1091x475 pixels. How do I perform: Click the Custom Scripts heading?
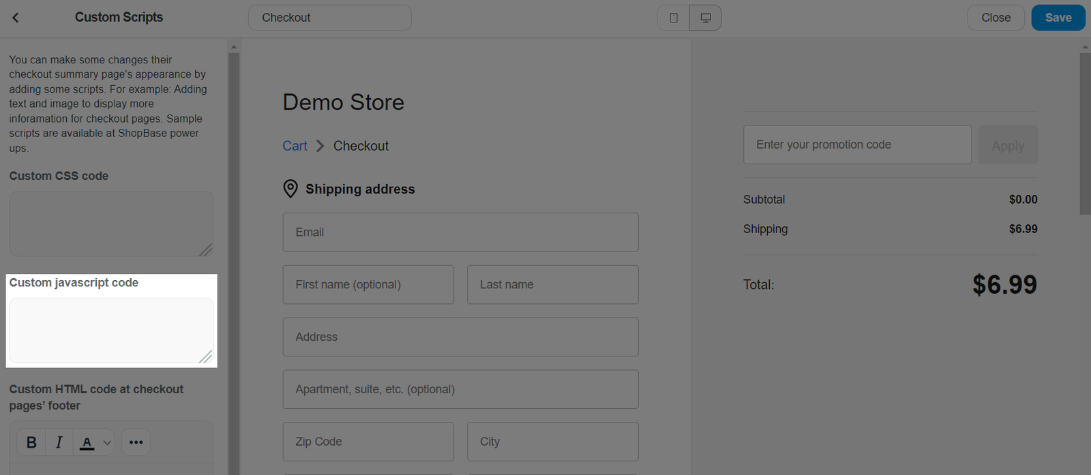coord(119,17)
